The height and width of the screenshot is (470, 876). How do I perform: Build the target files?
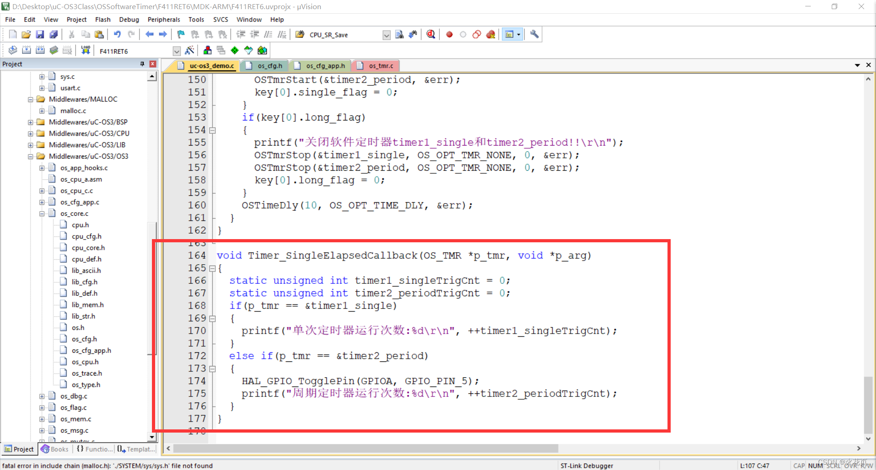coord(26,50)
